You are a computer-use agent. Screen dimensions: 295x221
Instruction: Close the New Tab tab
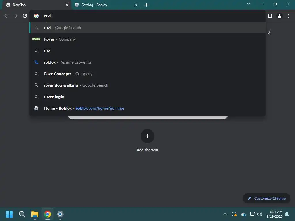[67, 5]
